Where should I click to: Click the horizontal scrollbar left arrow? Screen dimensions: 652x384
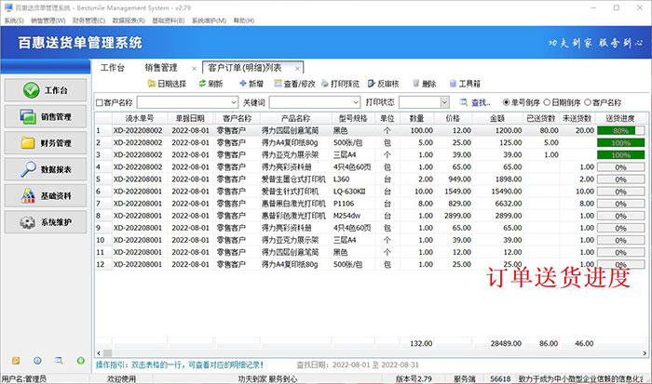pos(99,353)
